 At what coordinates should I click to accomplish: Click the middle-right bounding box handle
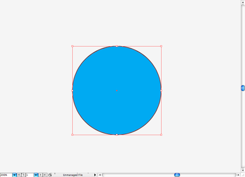pyautogui.click(x=161, y=91)
